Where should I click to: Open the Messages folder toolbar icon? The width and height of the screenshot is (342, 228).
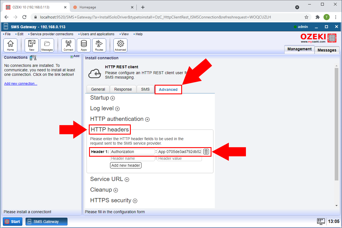pyautogui.click(x=47, y=45)
